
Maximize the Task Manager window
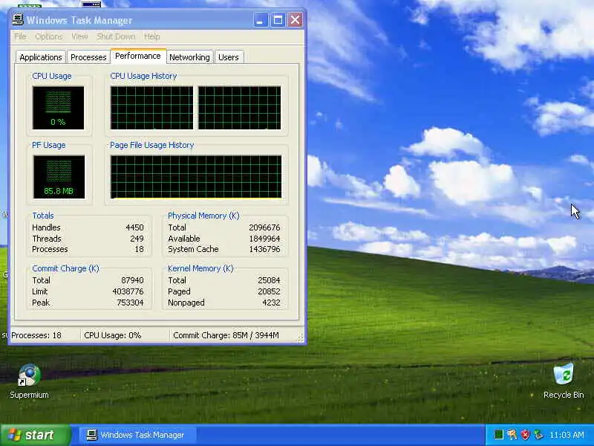click(278, 20)
